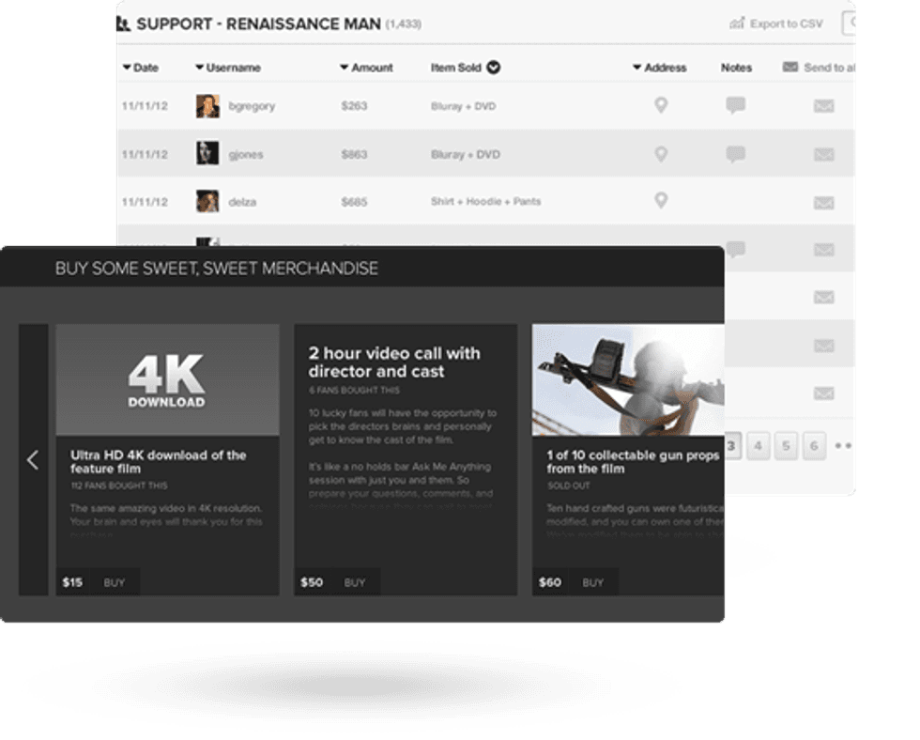Click the supporters icon beside Support title
This screenshot has width=920, height=740.
(x=123, y=23)
